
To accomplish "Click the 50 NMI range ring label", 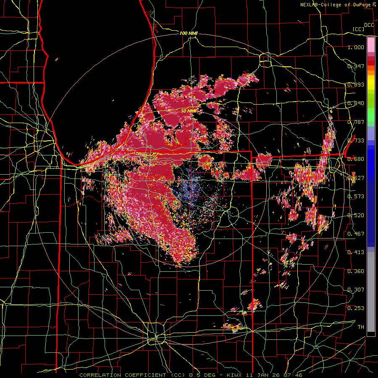I will click(189, 111).
